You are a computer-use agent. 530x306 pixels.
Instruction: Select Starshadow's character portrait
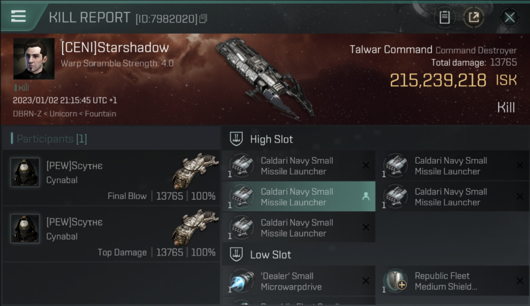tap(34, 59)
